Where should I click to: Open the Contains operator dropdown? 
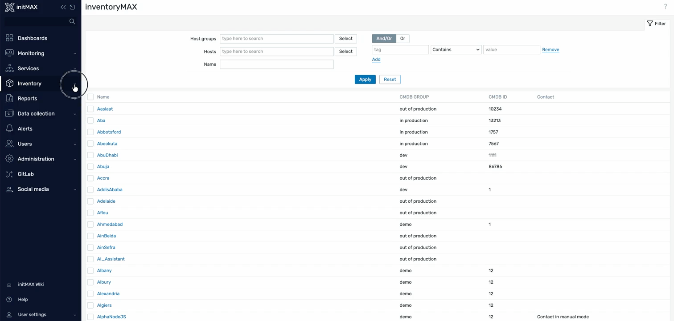pyautogui.click(x=456, y=50)
